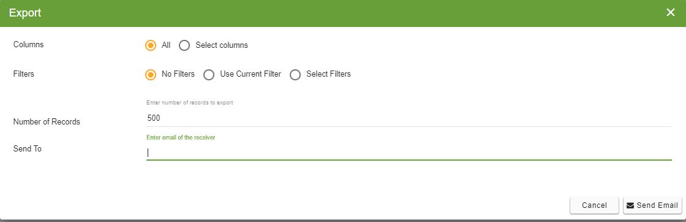The width and height of the screenshot is (686, 222).
Task: Click the 'Enter number of records to export' hint
Action: click(x=190, y=103)
